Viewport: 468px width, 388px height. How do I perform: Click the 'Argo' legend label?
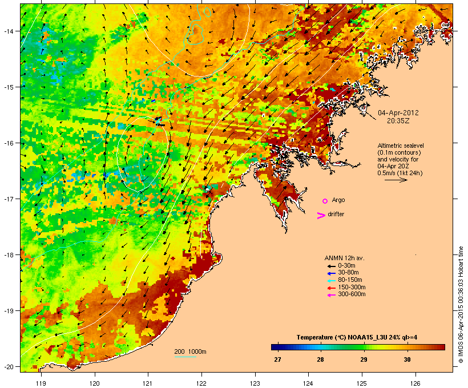coord(338,200)
